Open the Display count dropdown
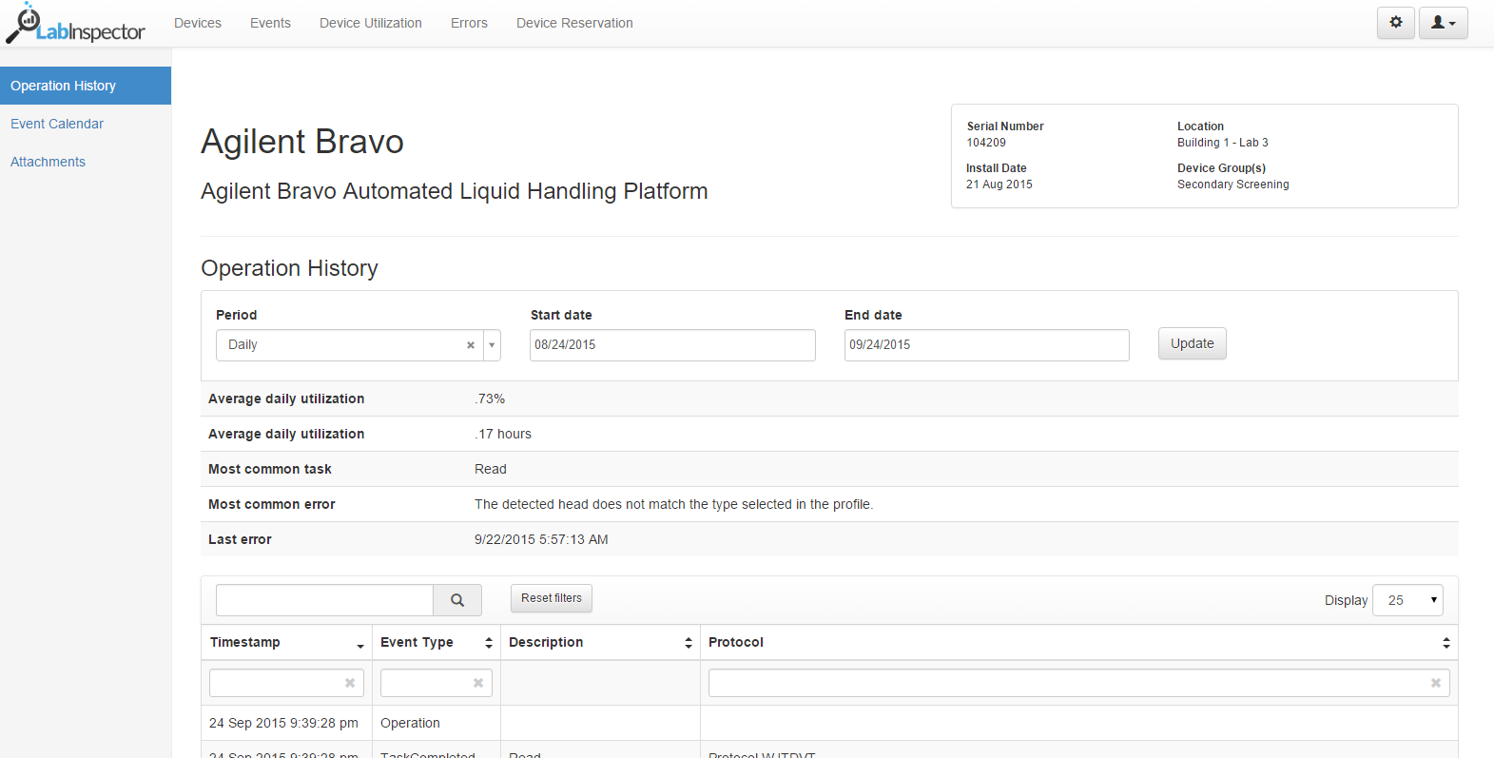 click(x=1407, y=600)
